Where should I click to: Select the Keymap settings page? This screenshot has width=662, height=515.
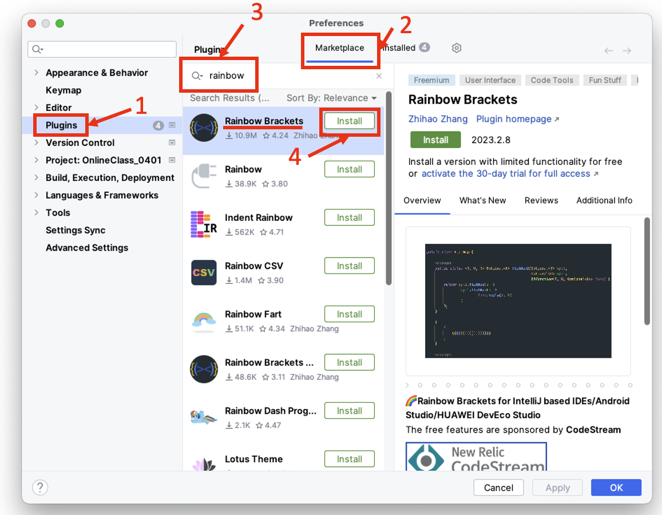coord(64,90)
